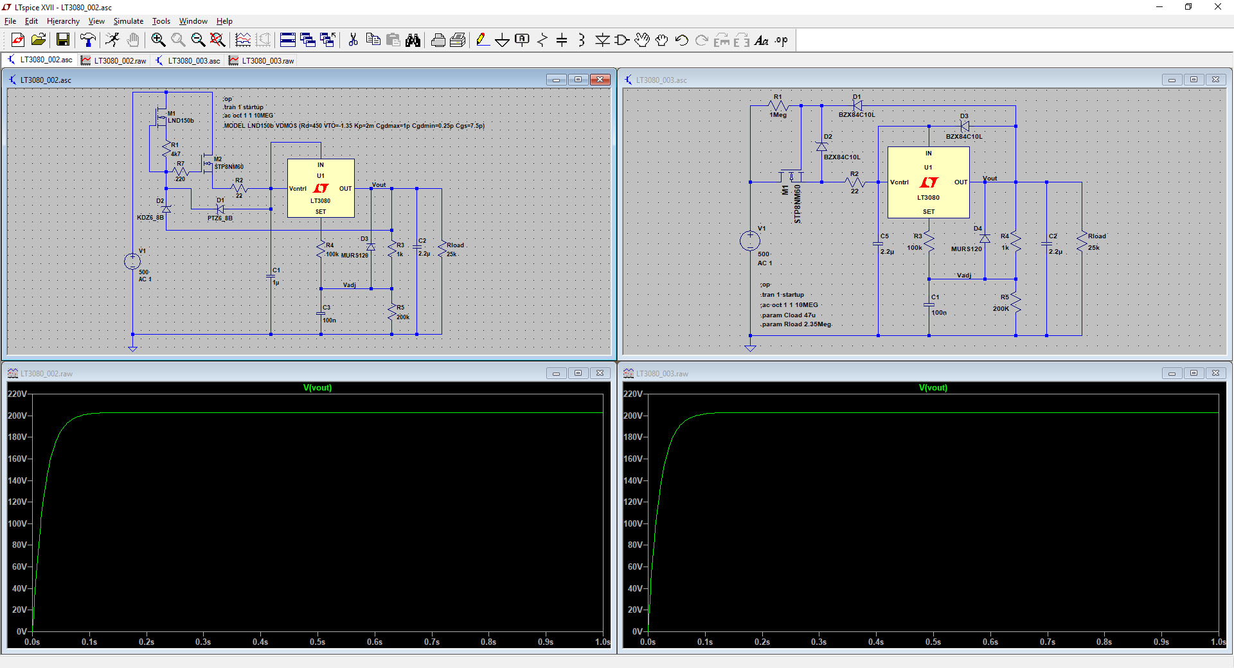Place a Ground symbol
This screenshot has height=668, width=1234.
(503, 40)
